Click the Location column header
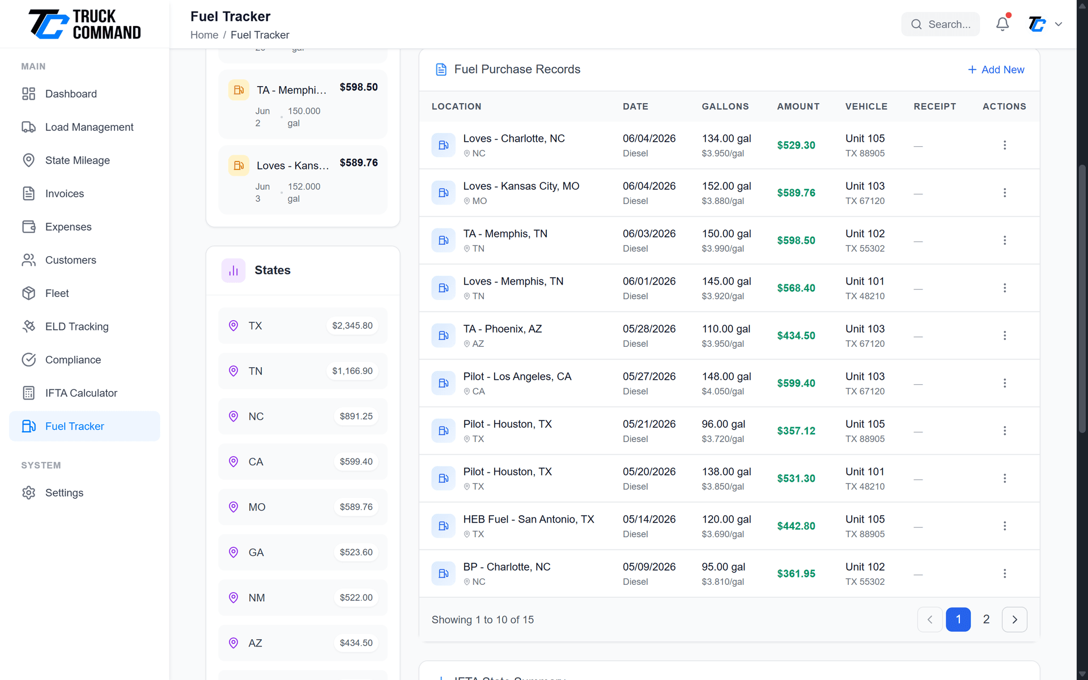 pos(456,107)
